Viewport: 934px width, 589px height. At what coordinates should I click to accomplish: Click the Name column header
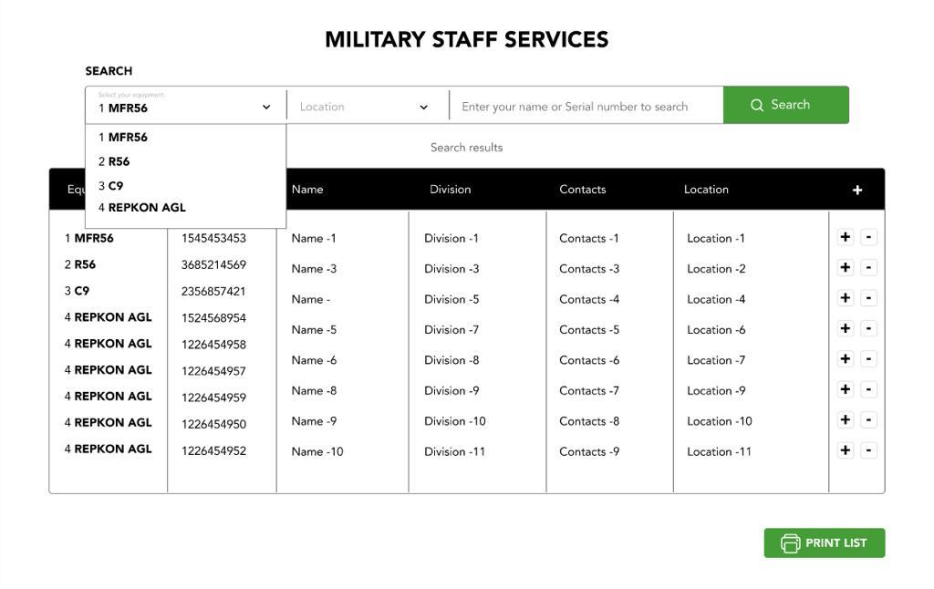[x=307, y=190]
